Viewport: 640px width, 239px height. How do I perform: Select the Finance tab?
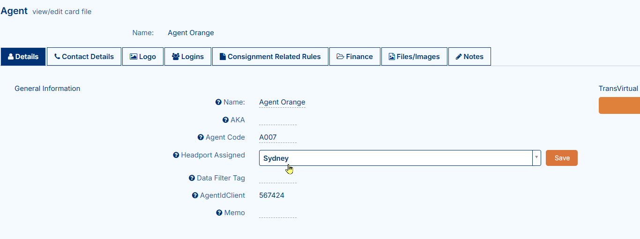(x=355, y=57)
